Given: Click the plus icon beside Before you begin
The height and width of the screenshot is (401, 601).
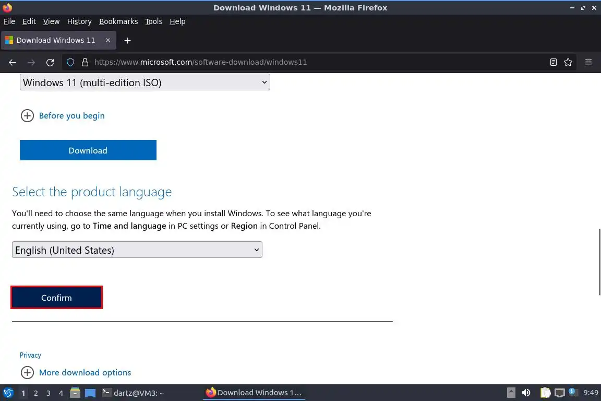Looking at the screenshot, I should 27,115.
